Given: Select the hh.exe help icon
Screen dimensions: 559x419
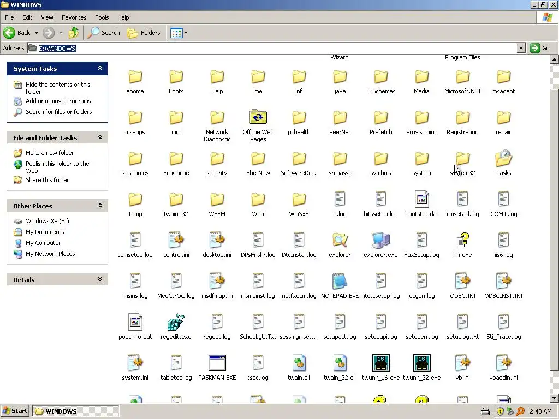Looking at the screenshot, I should [x=463, y=240].
